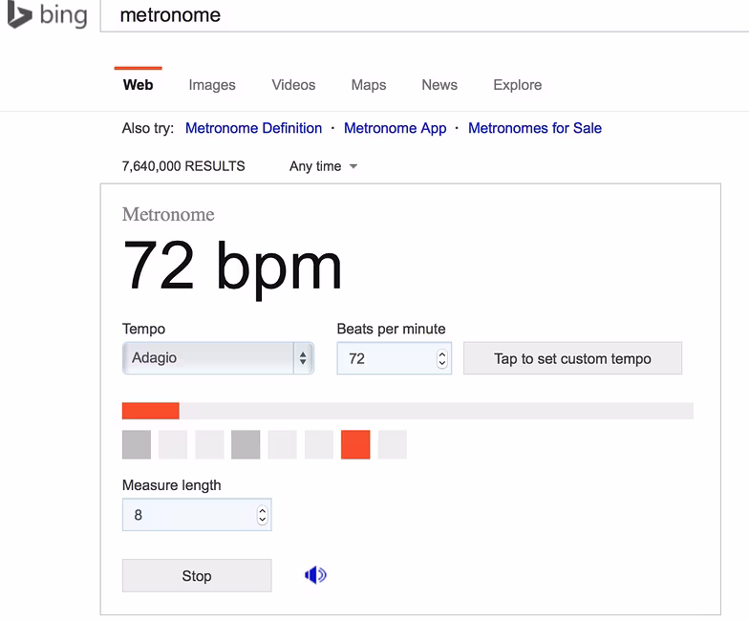Stop the metronome
The image size is (749, 621).
tap(197, 575)
